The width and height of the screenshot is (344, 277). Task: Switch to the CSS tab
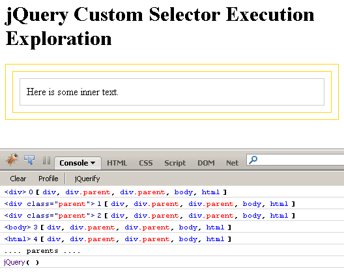[x=146, y=163]
